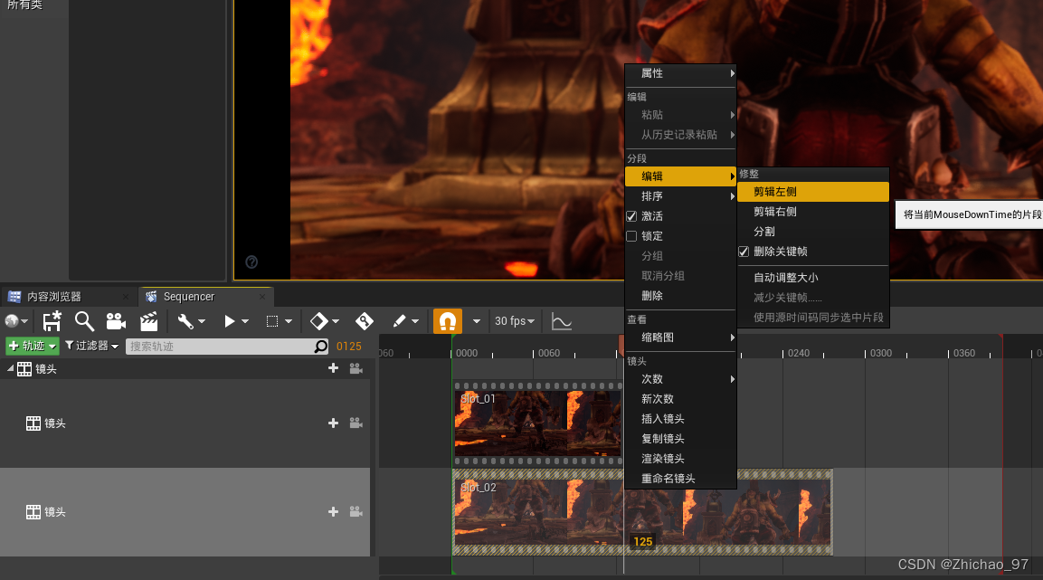Select the Slot_01 shot clip
The image size is (1043, 580).
pos(538,423)
